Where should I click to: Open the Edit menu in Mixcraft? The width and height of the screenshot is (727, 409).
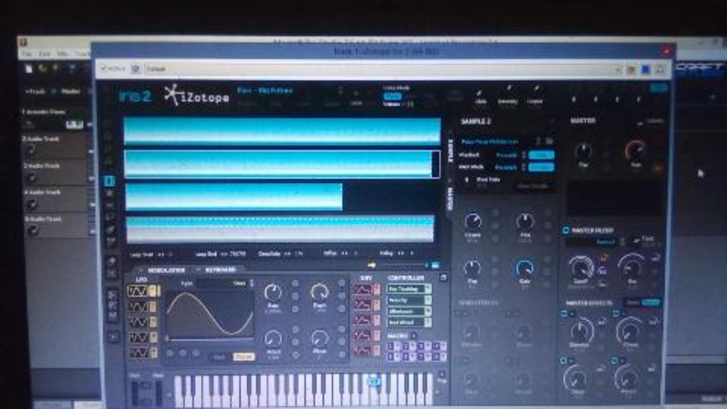click(x=44, y=54)
